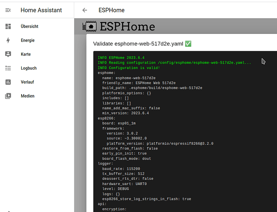The width and height of the screenshot is (277, 212).
Task: Click the Validate esphome-web-517d2e.yaml heading
Action: point(138,44)
